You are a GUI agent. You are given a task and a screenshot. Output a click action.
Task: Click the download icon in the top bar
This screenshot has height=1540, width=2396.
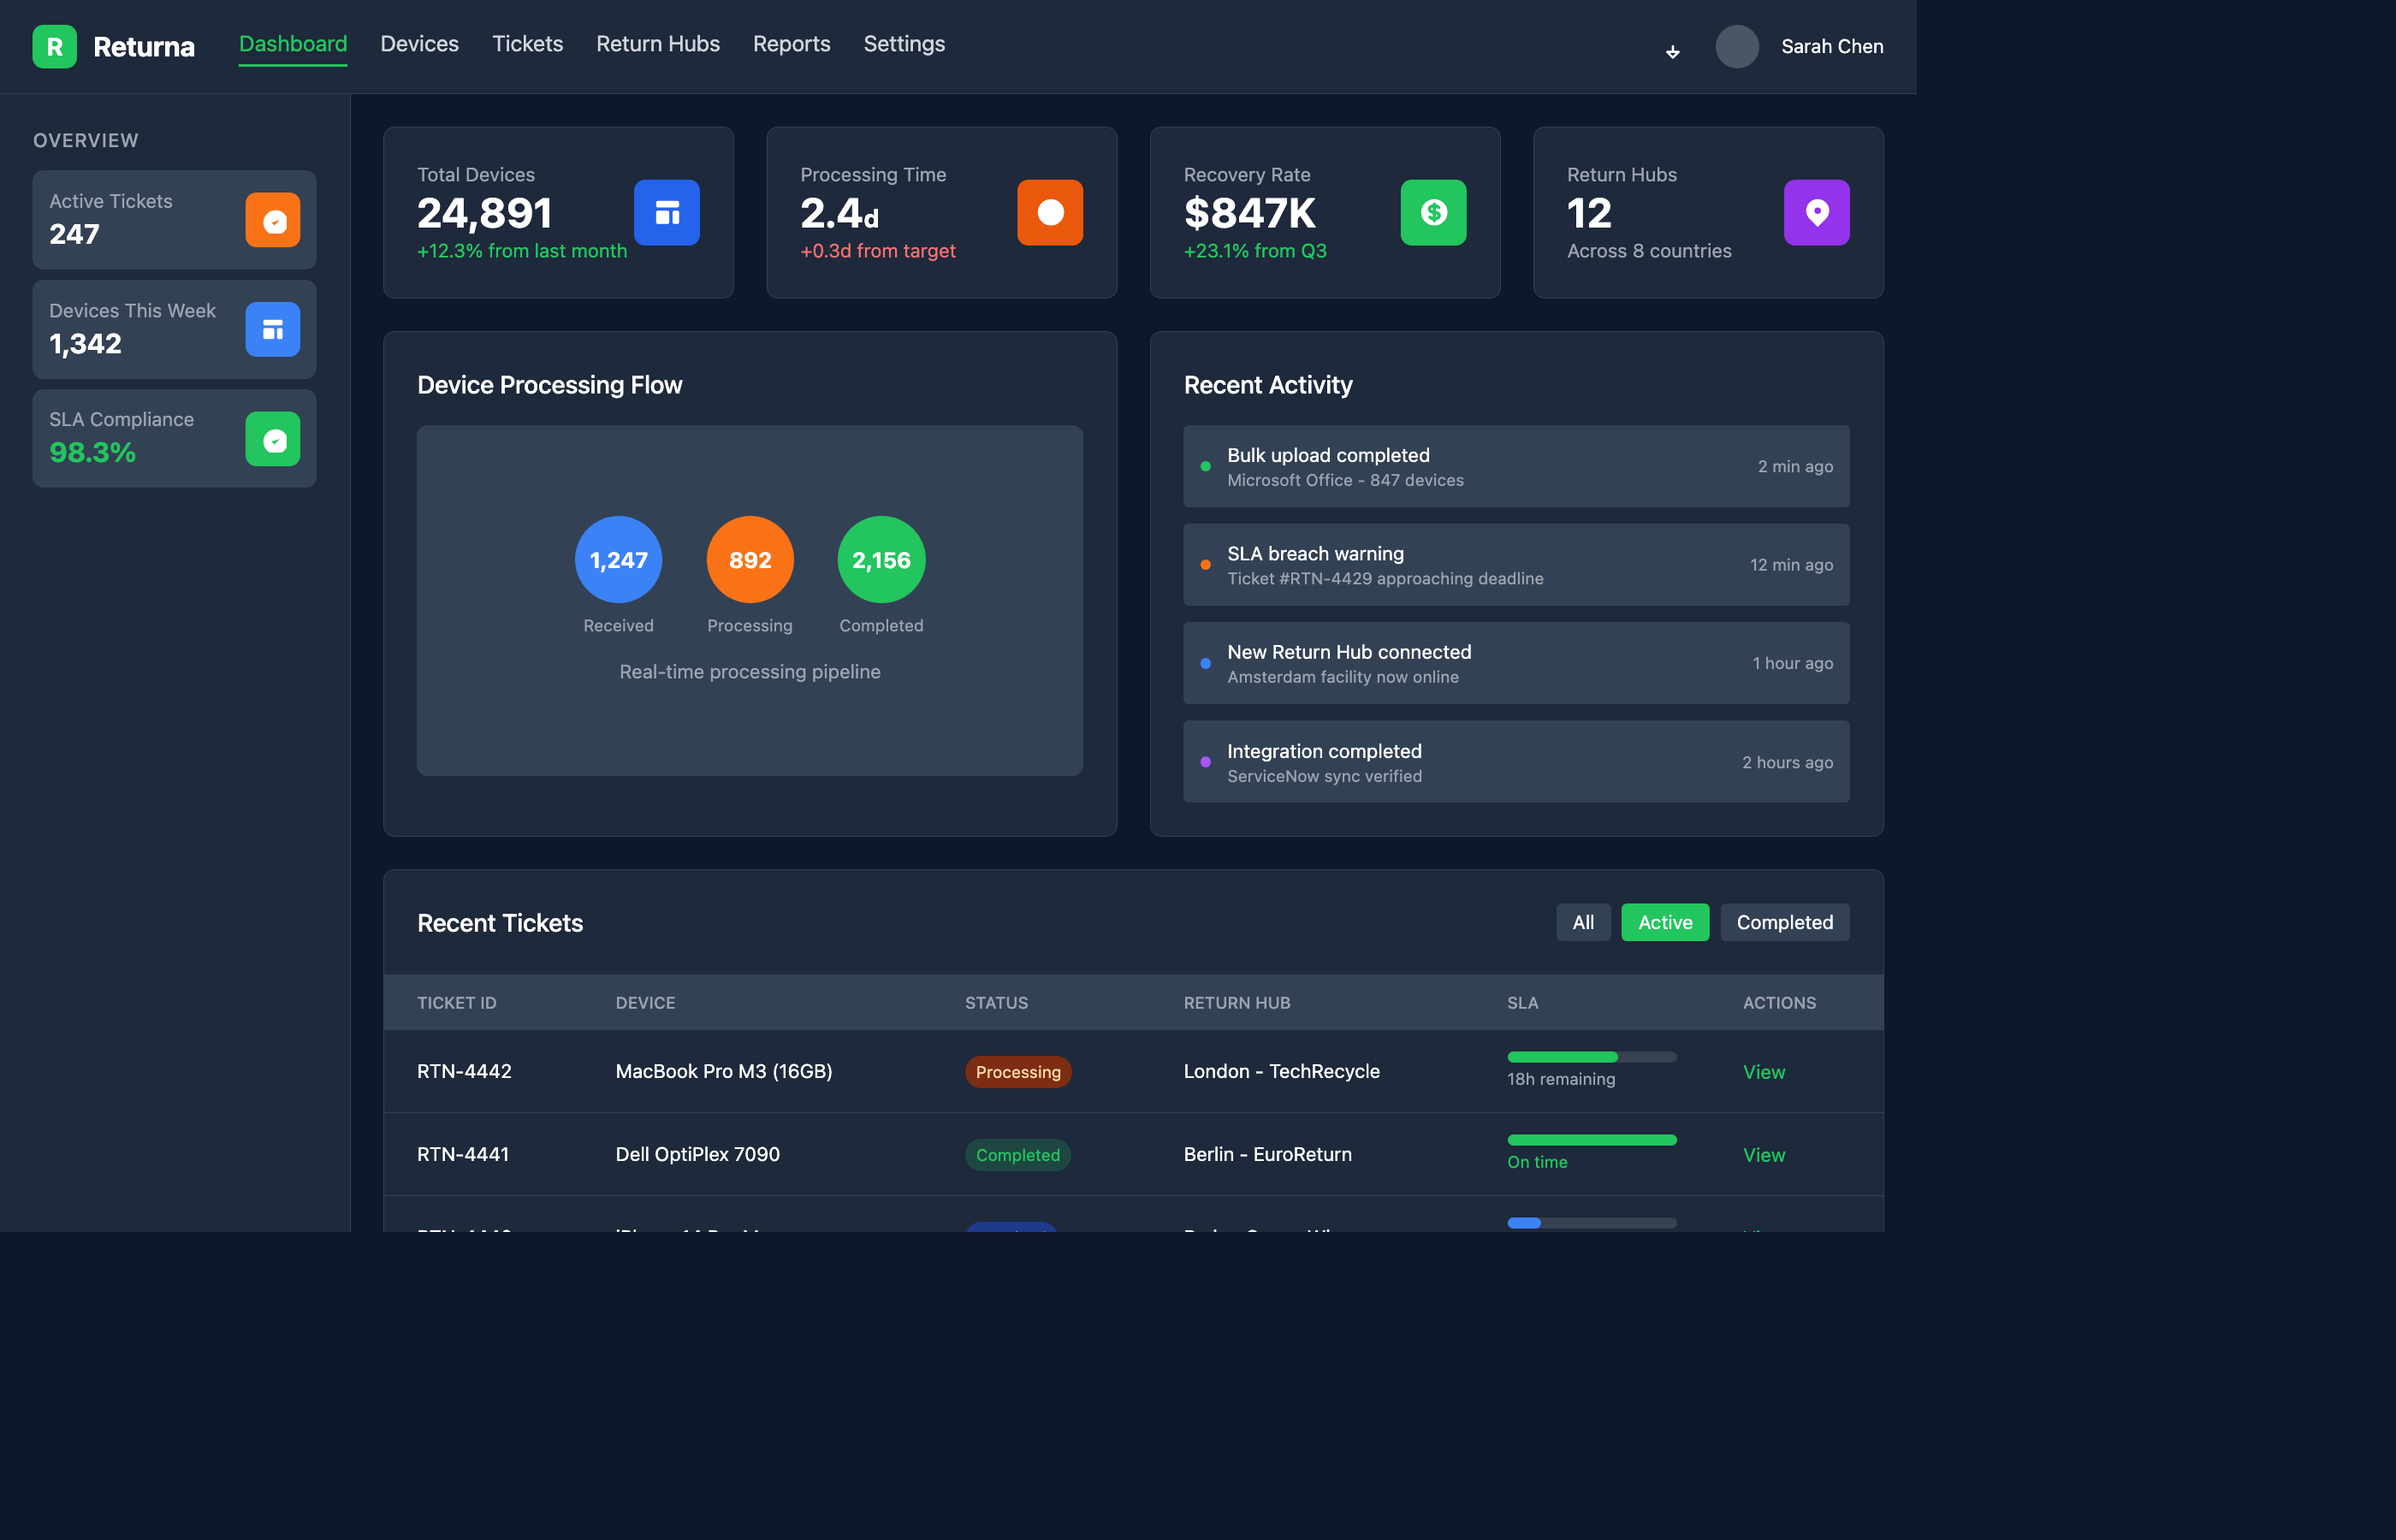1672,52
